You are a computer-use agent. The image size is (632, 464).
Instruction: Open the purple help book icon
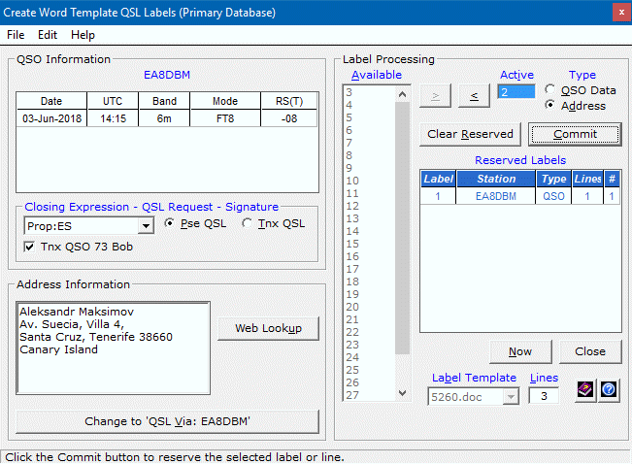(584, 389)
